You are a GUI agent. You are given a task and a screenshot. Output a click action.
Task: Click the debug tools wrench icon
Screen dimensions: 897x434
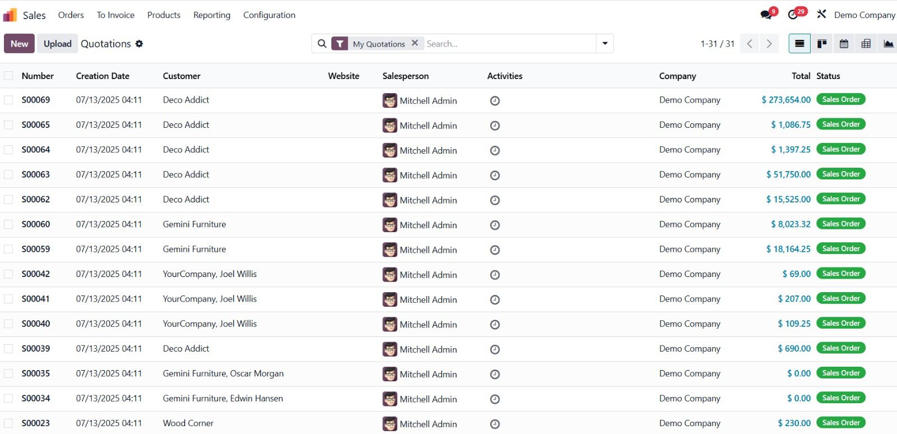pyautogui.click(x=821, y=15)
